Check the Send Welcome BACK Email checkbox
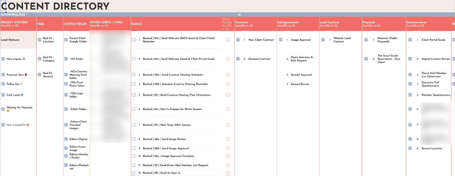The width and height of the screenshot is (455, 176). (x=134, y=40)
